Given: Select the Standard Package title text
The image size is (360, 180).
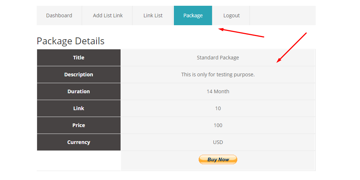Looking at the screenshot, I should coord(218,58).
